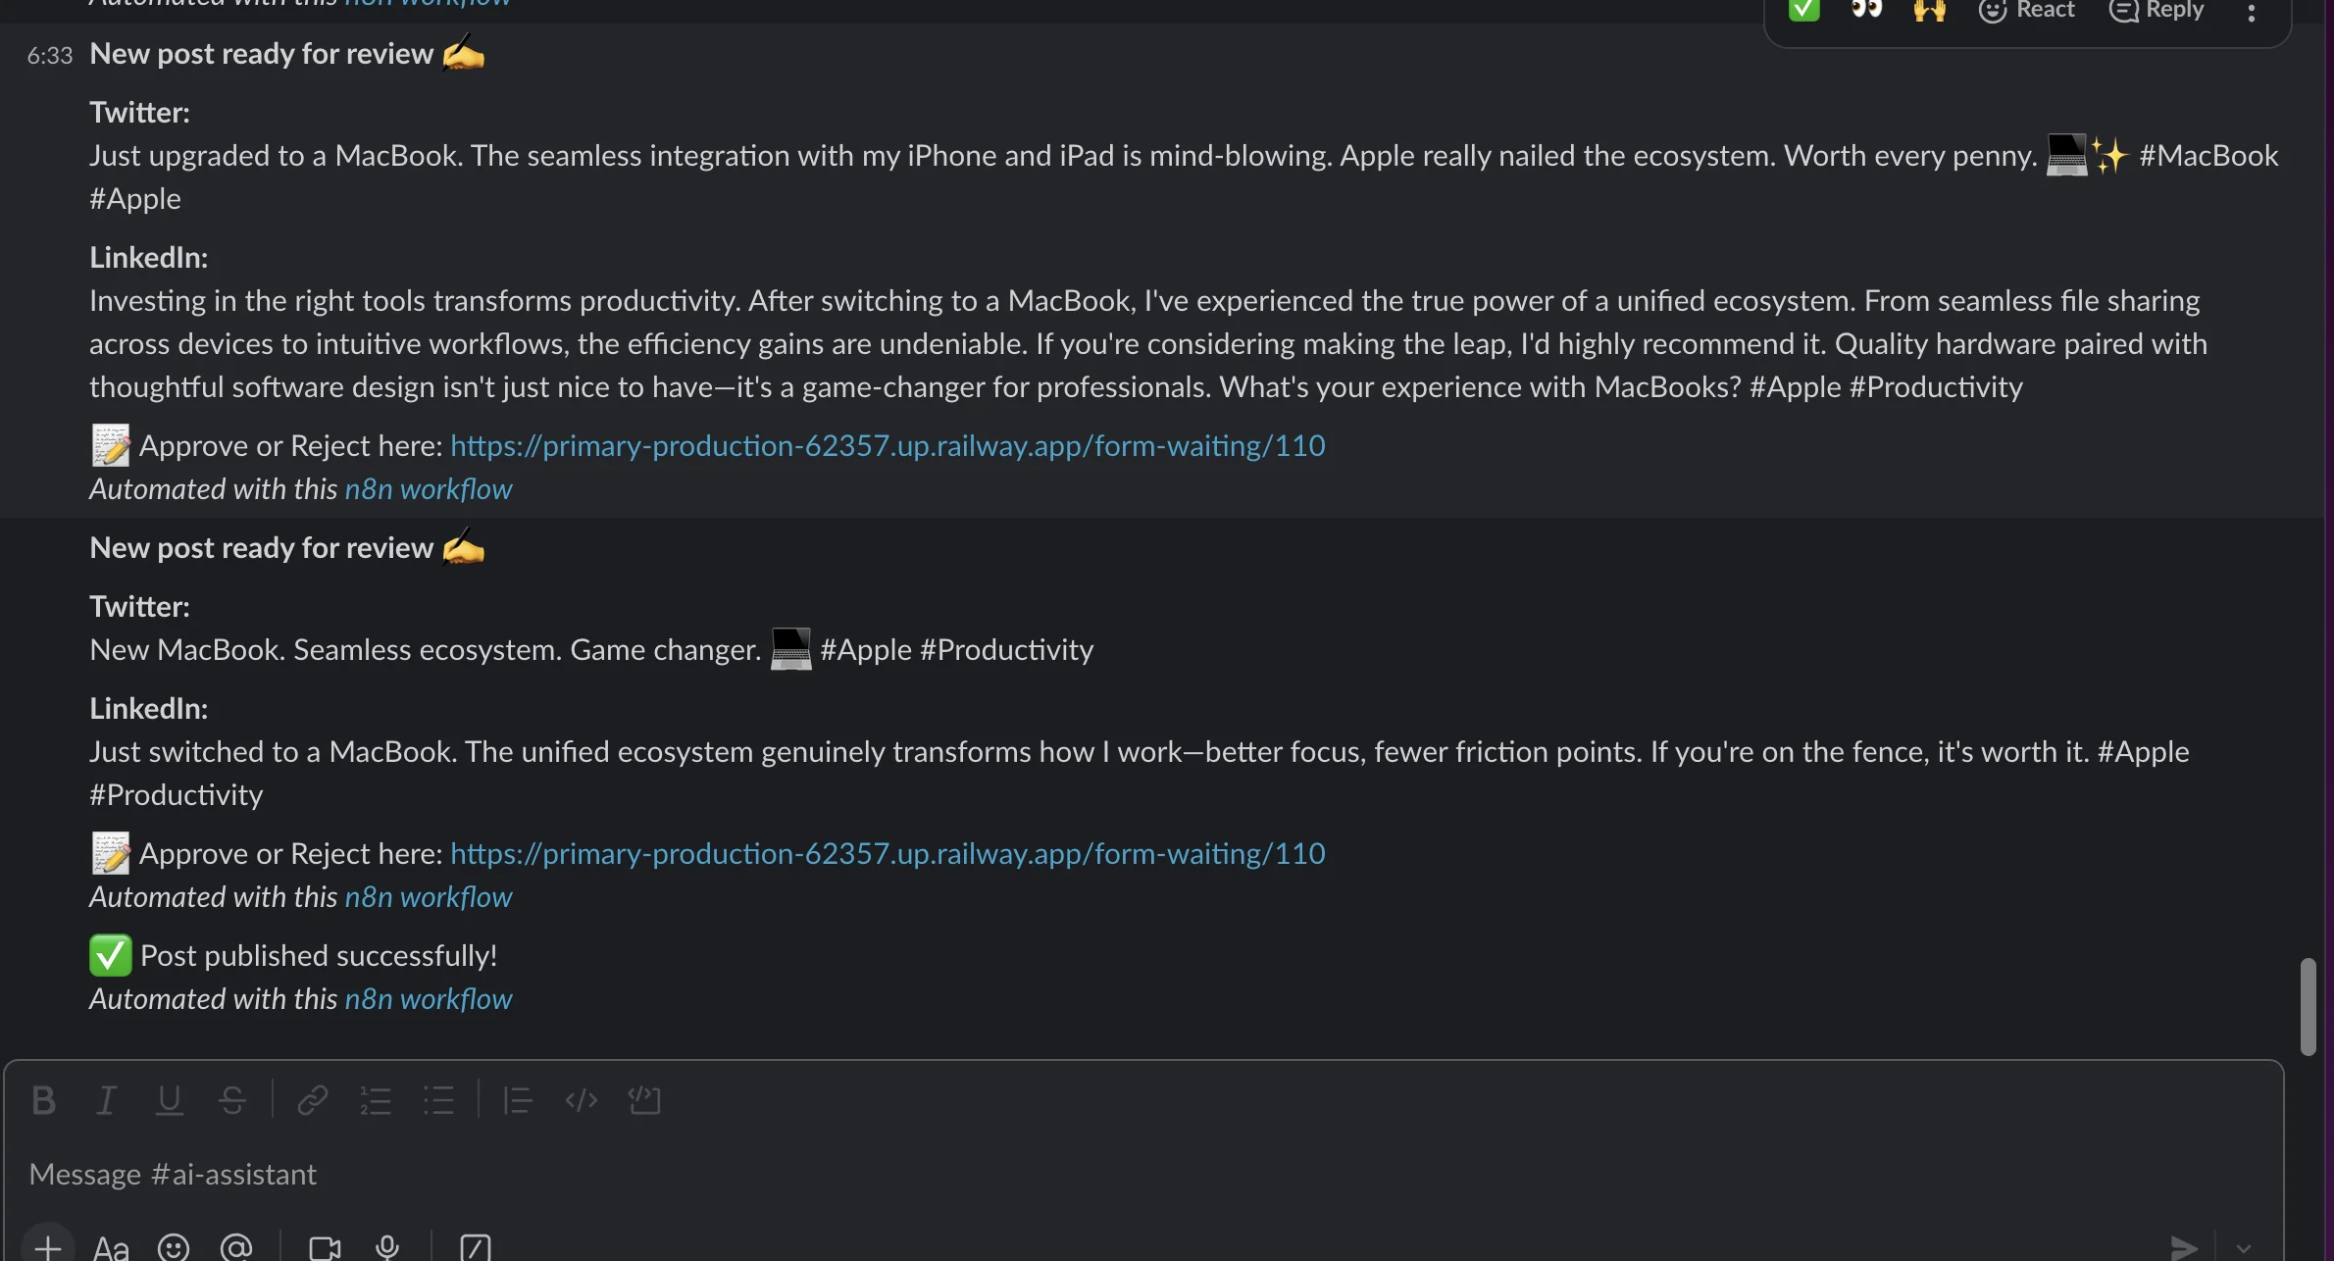
Task: Insert inline code formatting
Action: click(x=581, y=1100)
